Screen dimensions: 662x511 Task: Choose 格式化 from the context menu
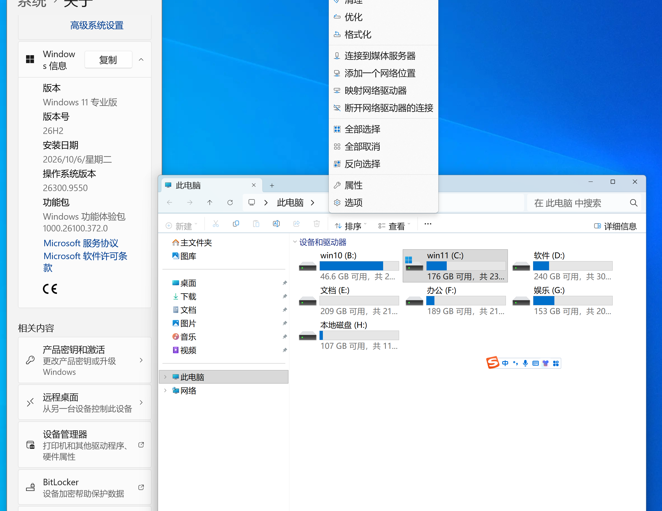(x=383, y=34)
